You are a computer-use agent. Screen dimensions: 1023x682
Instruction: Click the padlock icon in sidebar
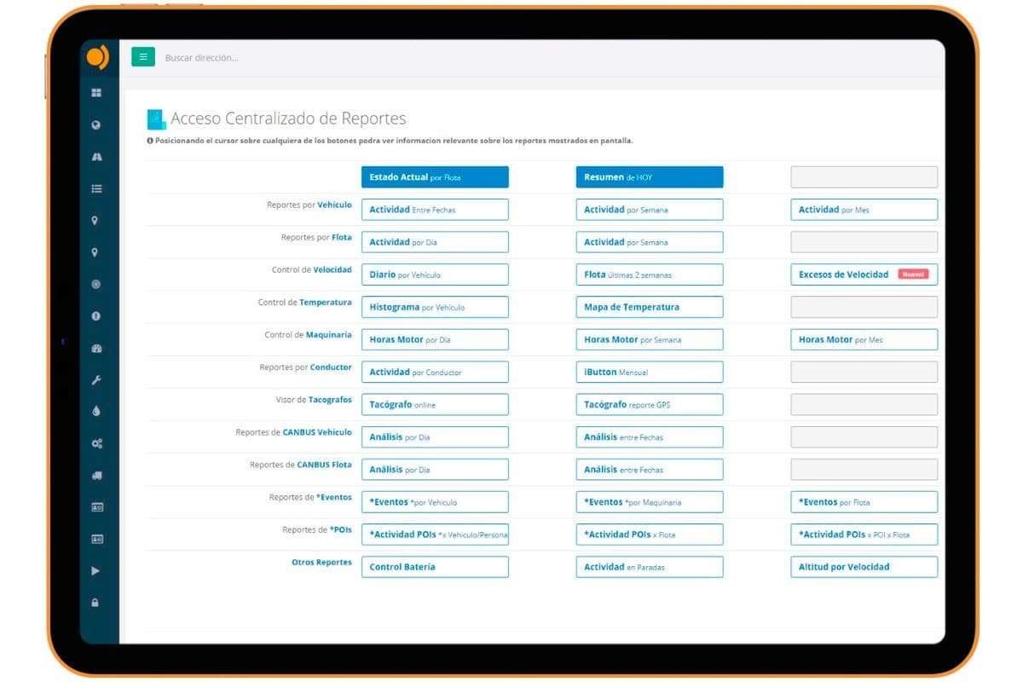click(95, 603)
